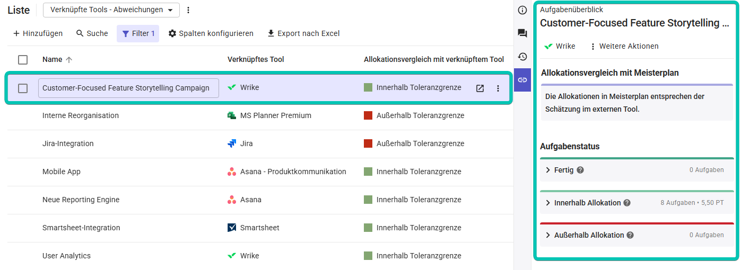This screenshot has width=741, height=270.
Task: Click red status swatch in Interne Reorganisation row
Action: pos(368,115)
